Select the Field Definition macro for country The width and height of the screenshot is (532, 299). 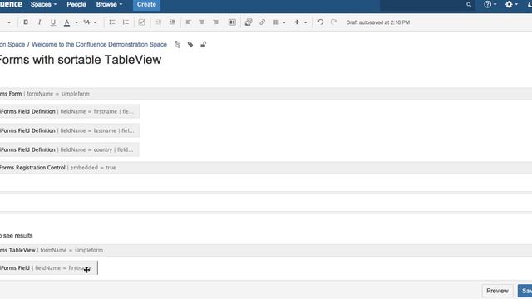[70, 149]
